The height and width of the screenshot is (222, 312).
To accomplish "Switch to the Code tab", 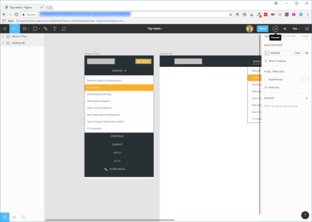I will [305, 37].
